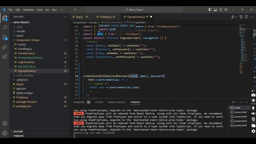Open the Run and Debug view
The height and width of the screenshot is (144, 256).
pyautogui.click(x=5, y=47)
